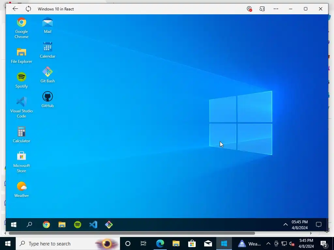Open Mail on host taskbar
The image size is (334, 250).
pyautogui.click(x=208, y=243)
